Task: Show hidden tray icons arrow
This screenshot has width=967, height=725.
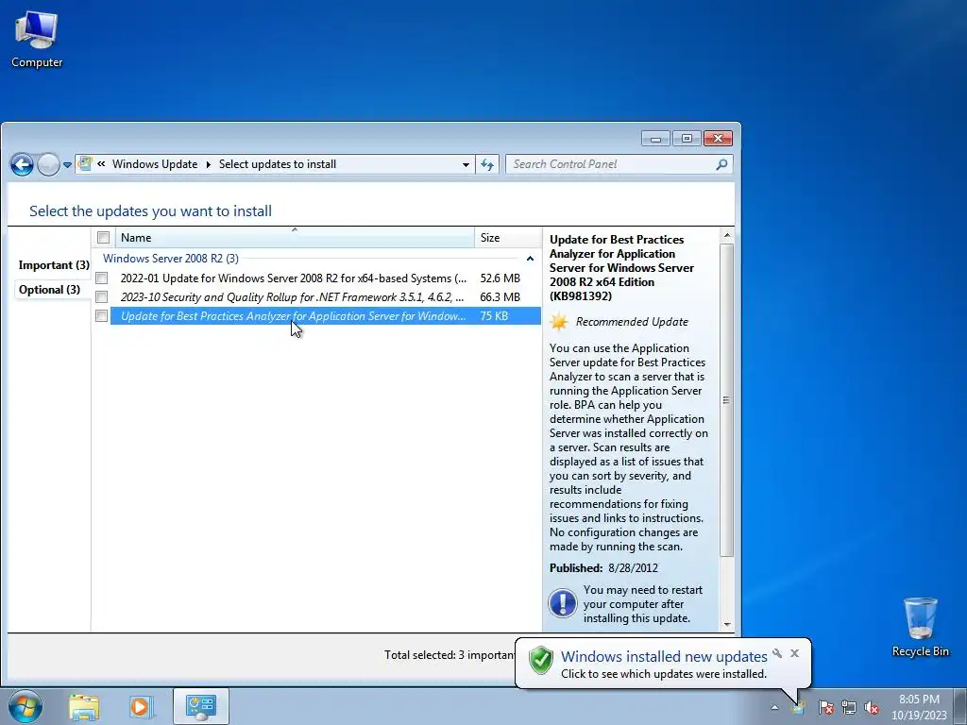Action: point(774,707)
